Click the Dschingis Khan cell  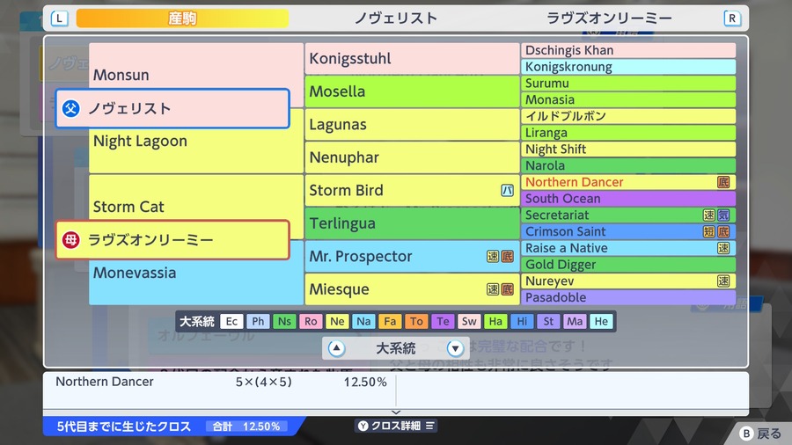(628, 50)
